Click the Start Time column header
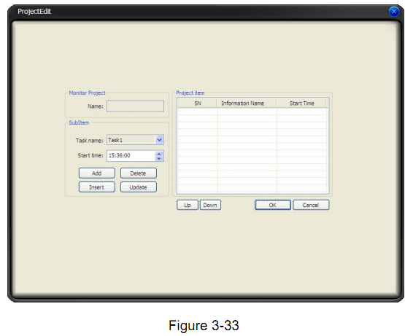This screenshot has width=405, height=336. click(301, 103)
